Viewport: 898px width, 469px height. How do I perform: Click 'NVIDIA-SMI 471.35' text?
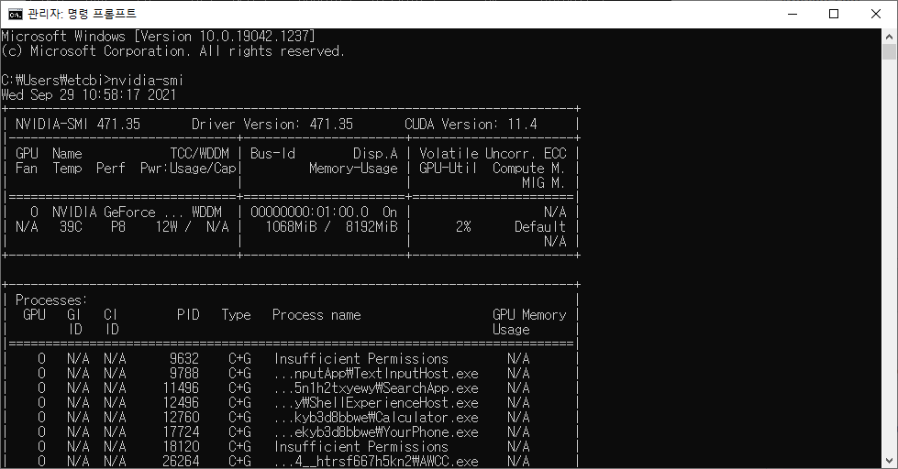(x=78, y=124)
